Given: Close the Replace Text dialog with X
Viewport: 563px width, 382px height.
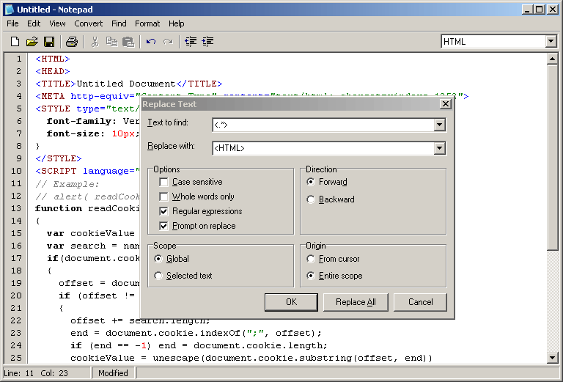Looking at the screenshot, I should point(445,104).
